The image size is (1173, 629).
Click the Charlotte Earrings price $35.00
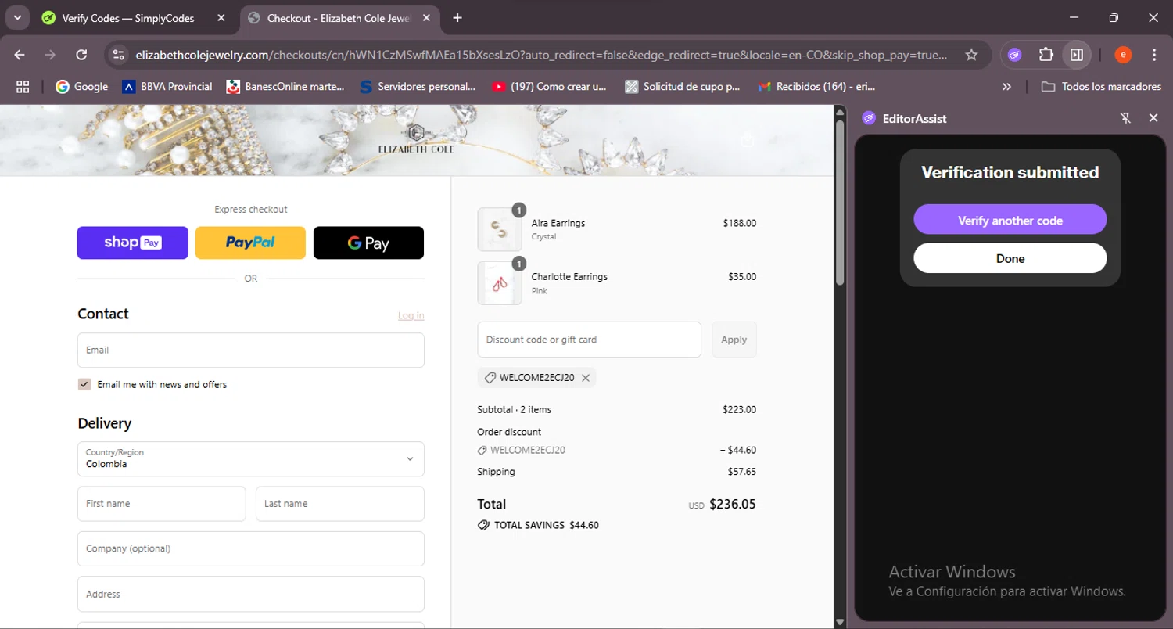click(742, 276)
